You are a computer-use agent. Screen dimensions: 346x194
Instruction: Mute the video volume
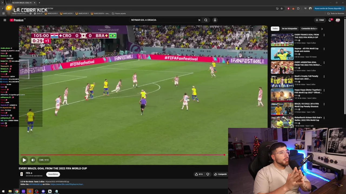pos(33,160)
